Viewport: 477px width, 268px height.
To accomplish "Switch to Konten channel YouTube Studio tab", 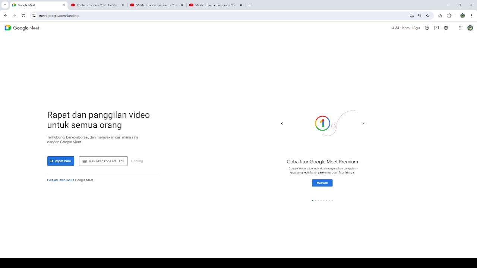I will coord(97,5).
